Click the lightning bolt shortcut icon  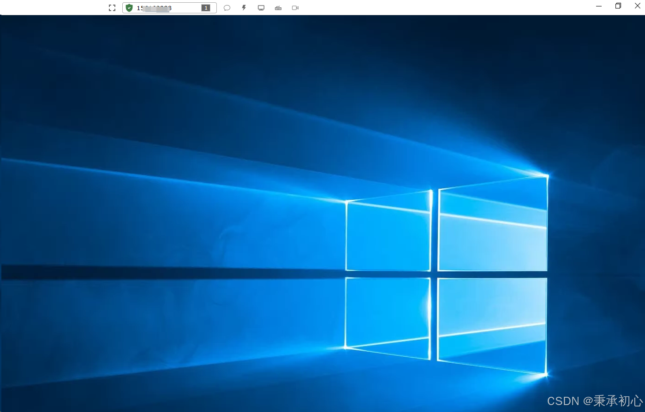tap(244, 8)
